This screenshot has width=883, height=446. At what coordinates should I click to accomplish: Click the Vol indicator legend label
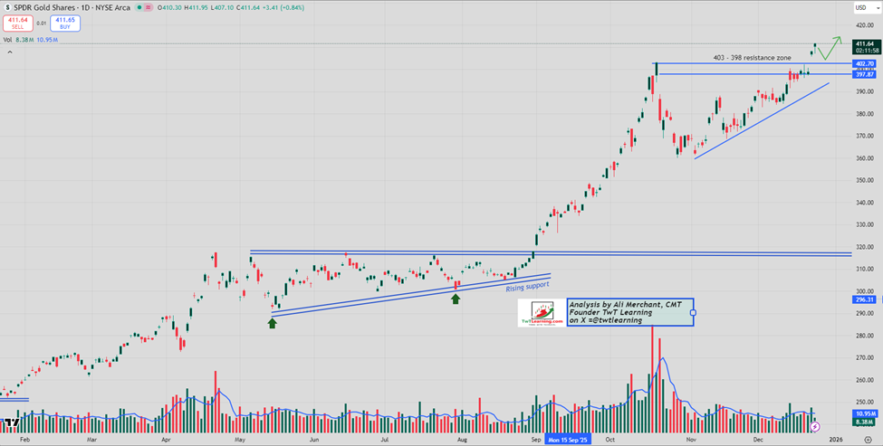pos(7,40)
